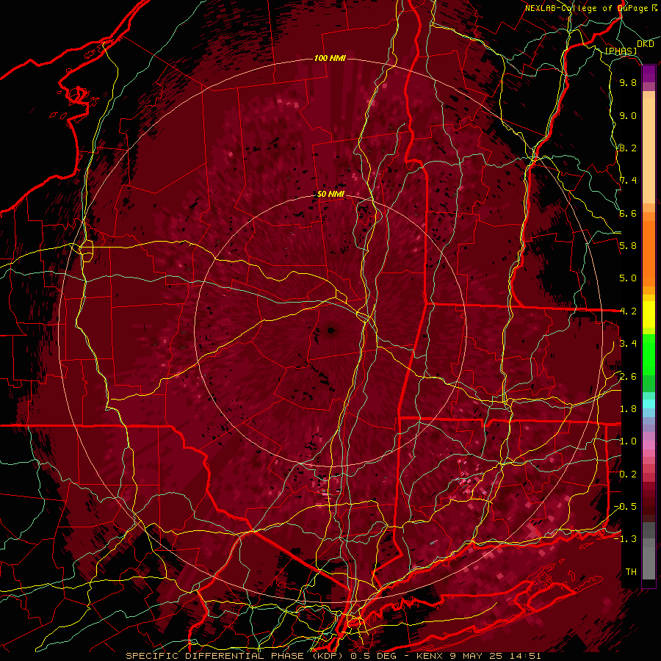
Task: Click the -0.5 color scale value
Action: (x=625, y=507)
